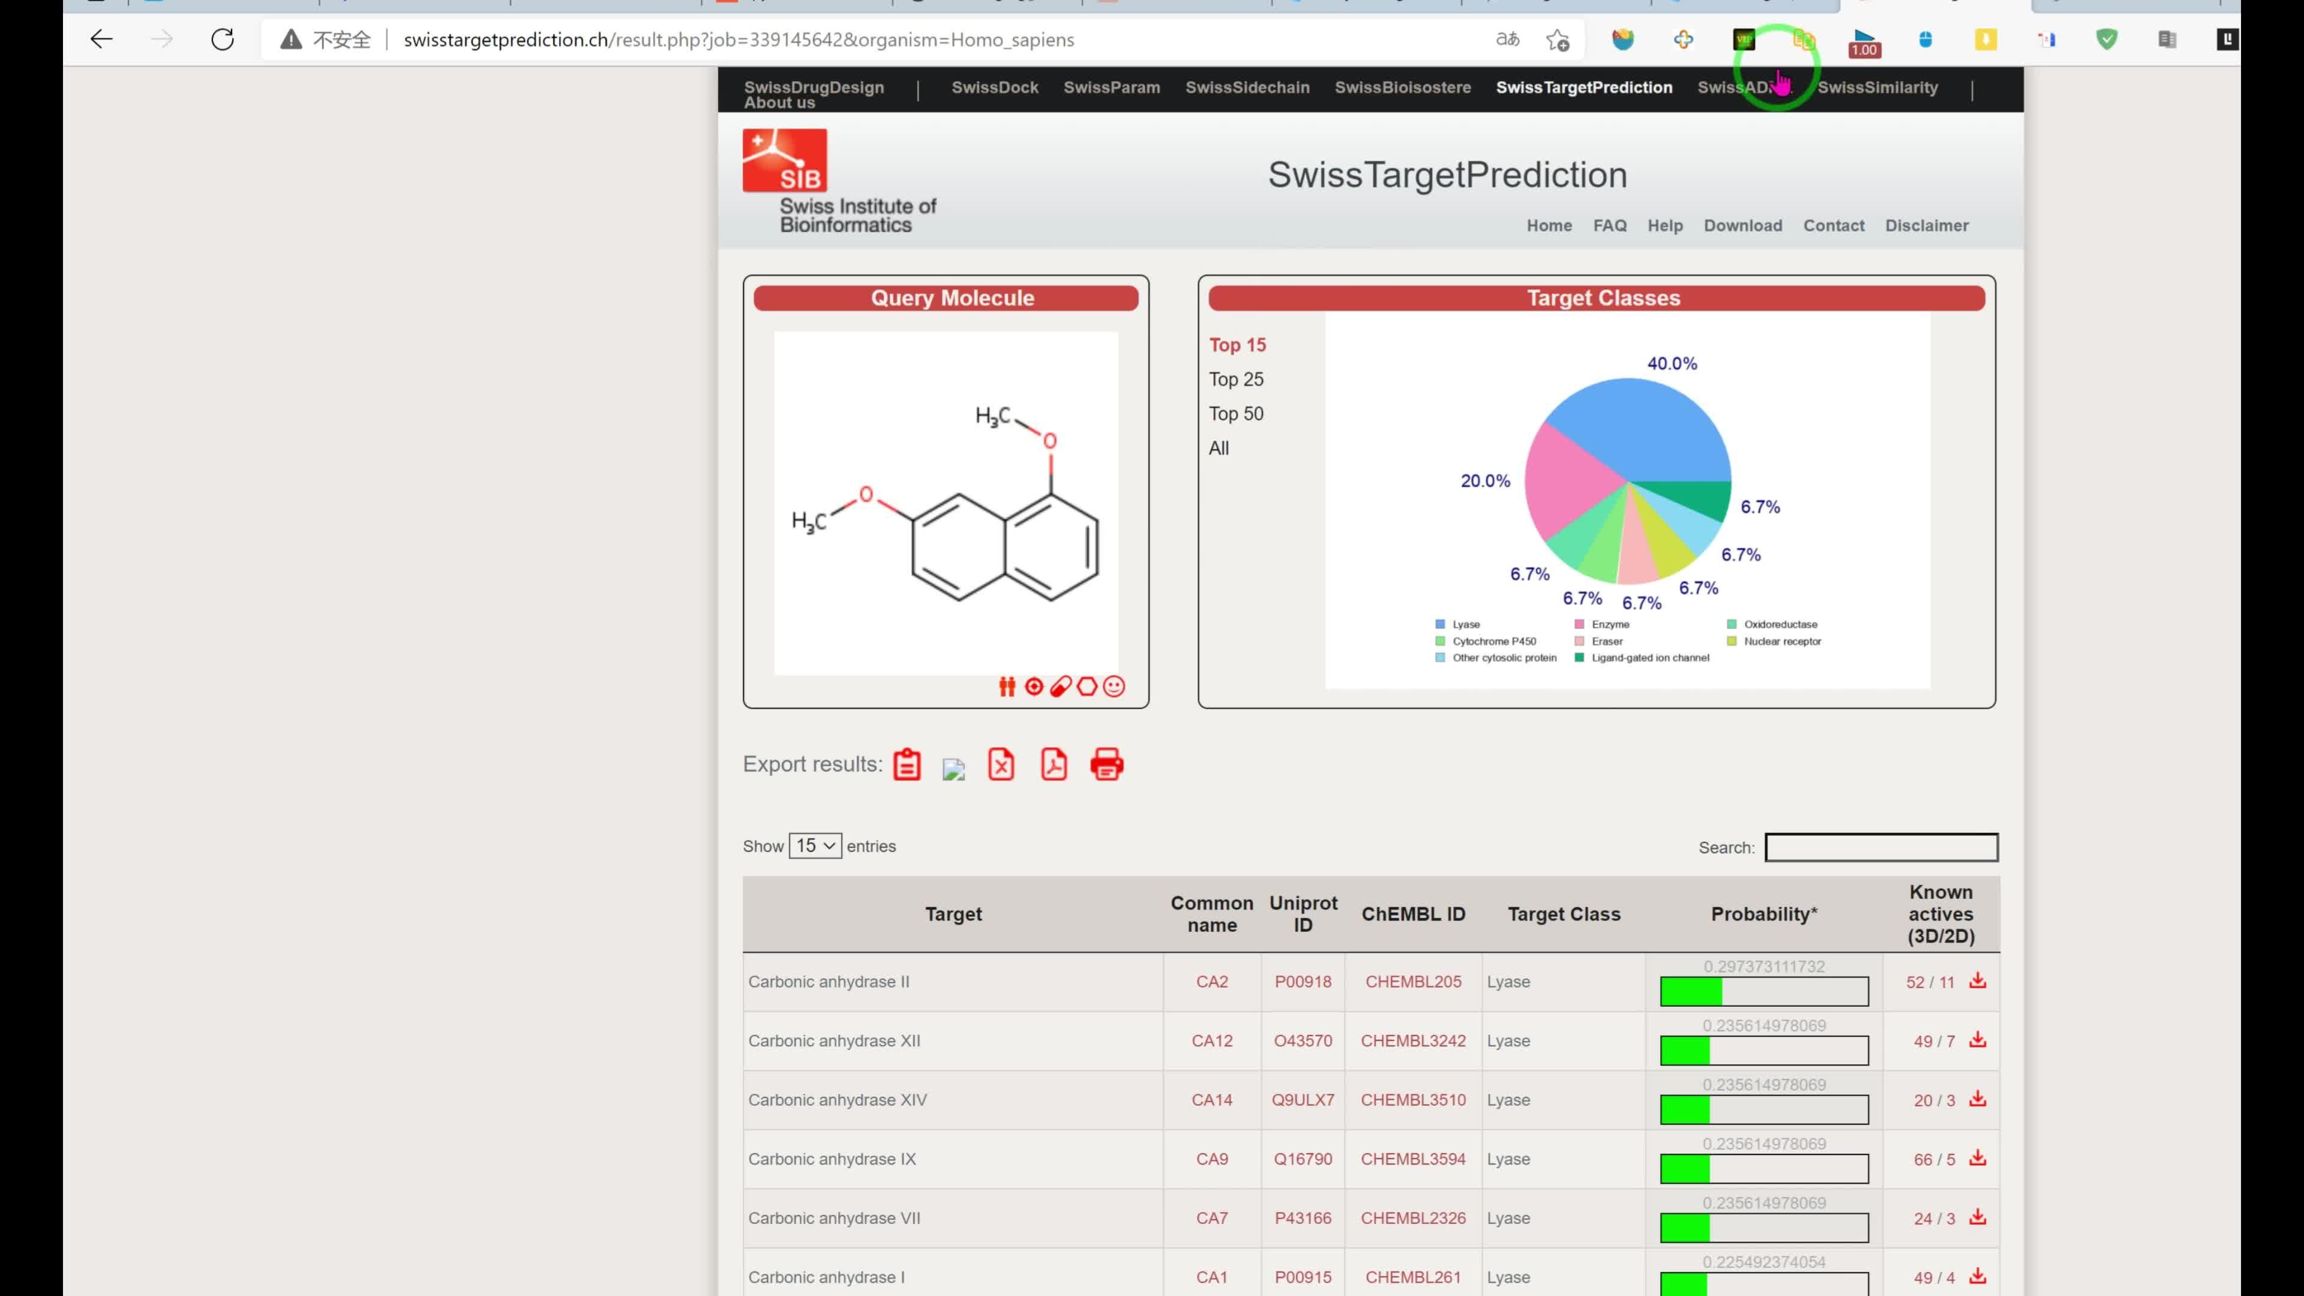Open the Show entries dropdown

pos(815,846)
